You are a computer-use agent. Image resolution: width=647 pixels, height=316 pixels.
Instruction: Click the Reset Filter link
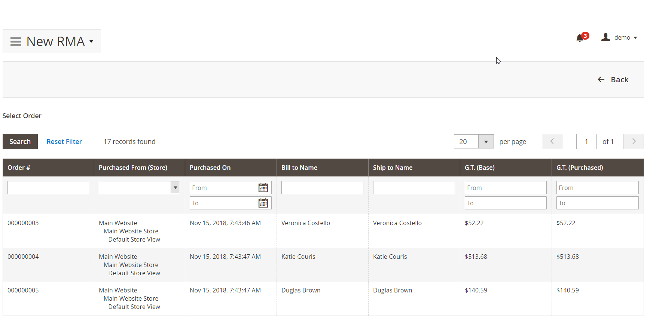[64, 142]
